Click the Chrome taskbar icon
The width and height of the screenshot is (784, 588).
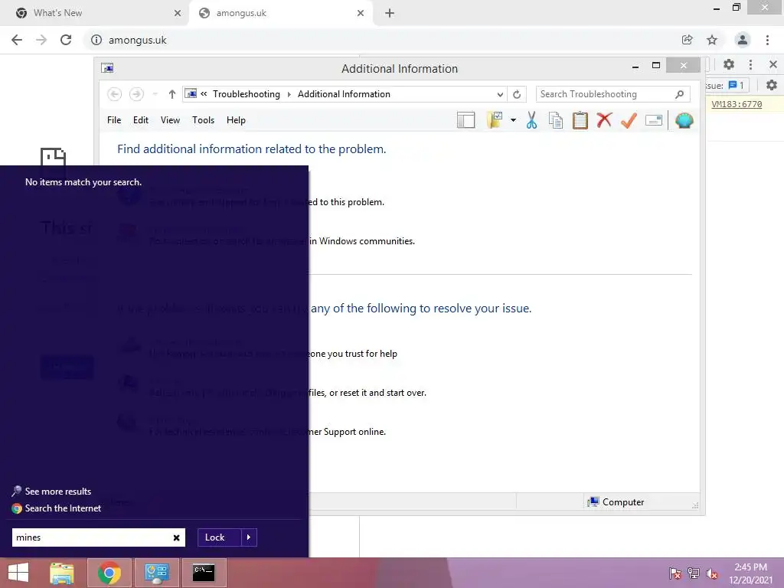109,573
